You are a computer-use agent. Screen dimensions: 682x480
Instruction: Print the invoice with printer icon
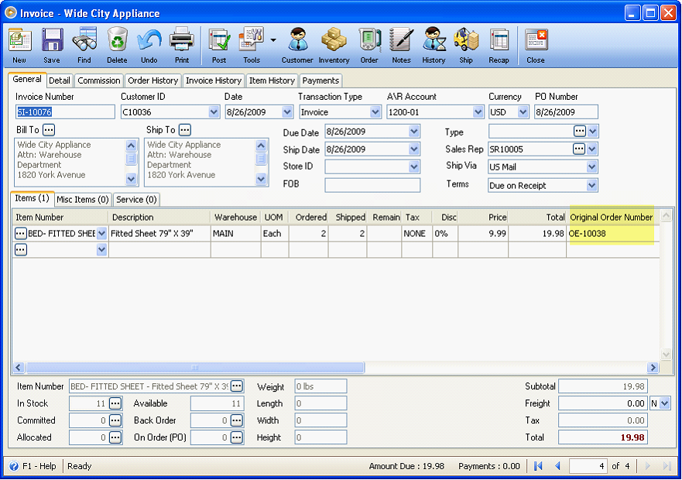(182, 45)
